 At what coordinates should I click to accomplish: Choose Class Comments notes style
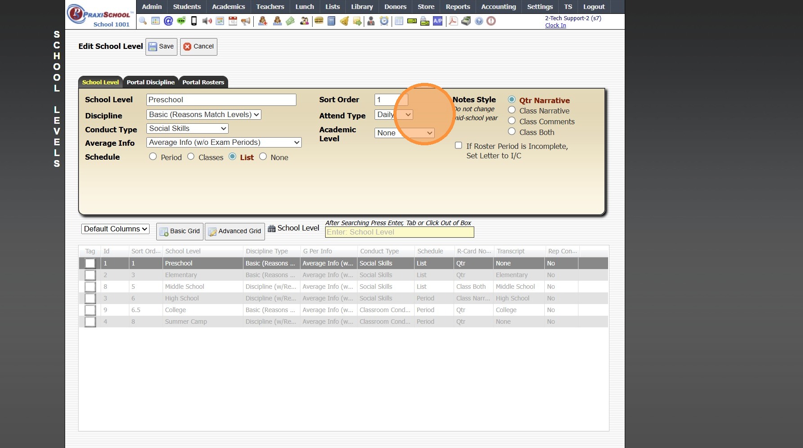click(x=512, y=121)
